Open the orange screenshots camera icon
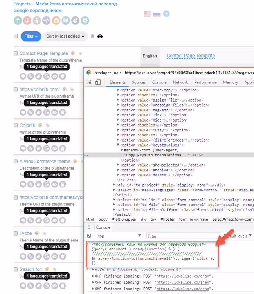Viewport: 254px width, 294px height. 56,20
